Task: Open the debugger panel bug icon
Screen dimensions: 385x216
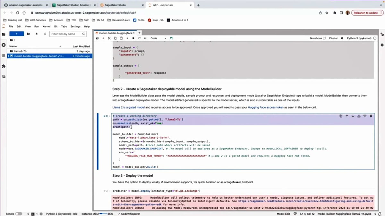Action: pyautogui.click(x=382, y=45)
